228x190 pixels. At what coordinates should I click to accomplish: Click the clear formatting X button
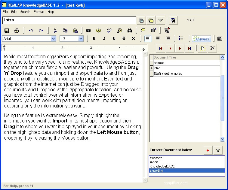pyautogui.click(x=133, y=39)
